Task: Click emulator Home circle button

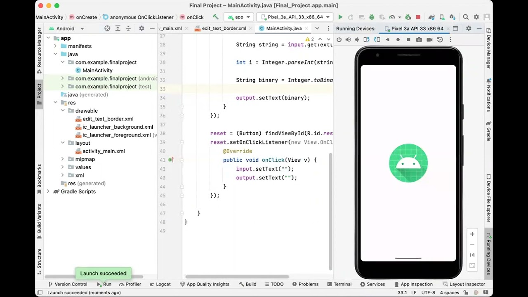Action: [x=398, y=40]
